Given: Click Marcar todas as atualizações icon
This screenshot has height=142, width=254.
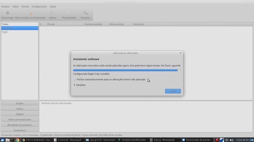Looking at the screenshot, I should click(x=30, y=13).
